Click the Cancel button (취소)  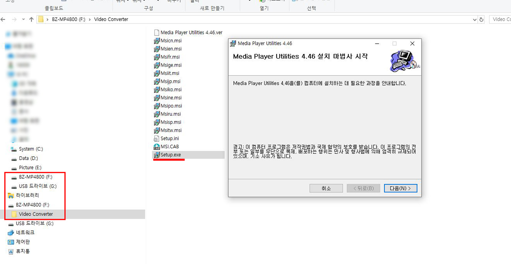tap(326, 188)
